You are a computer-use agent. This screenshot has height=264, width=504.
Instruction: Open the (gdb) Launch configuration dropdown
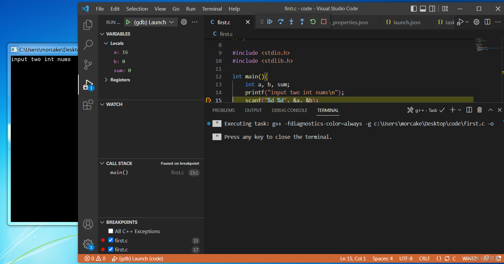172,22
